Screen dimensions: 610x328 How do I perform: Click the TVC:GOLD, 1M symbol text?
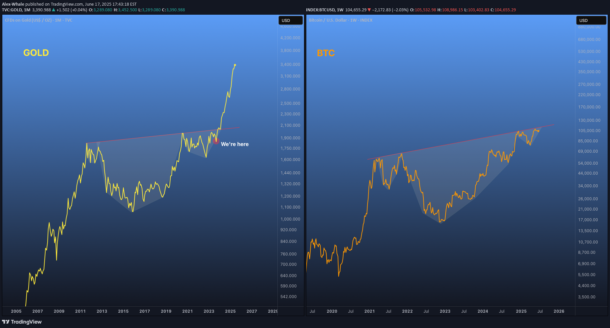click(16, 10)
